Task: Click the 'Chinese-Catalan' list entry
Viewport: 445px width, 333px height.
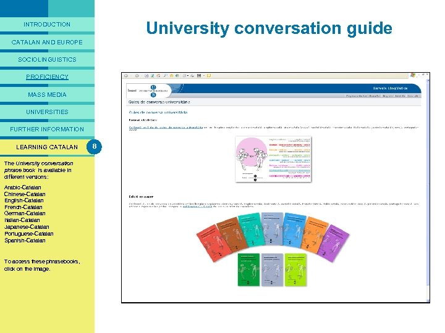Action: (x=25, y=194)
